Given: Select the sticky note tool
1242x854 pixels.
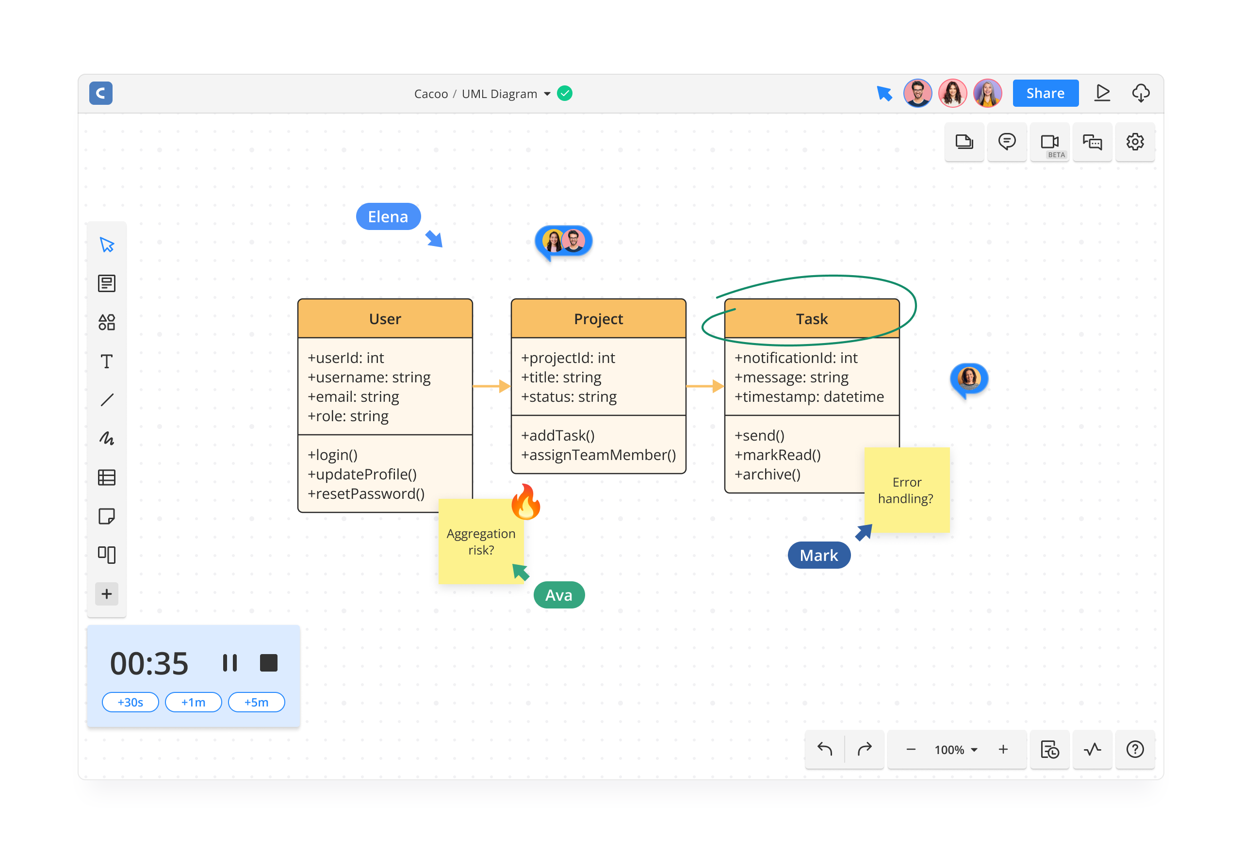Looking at the screenshot, I should coord(106,516).
